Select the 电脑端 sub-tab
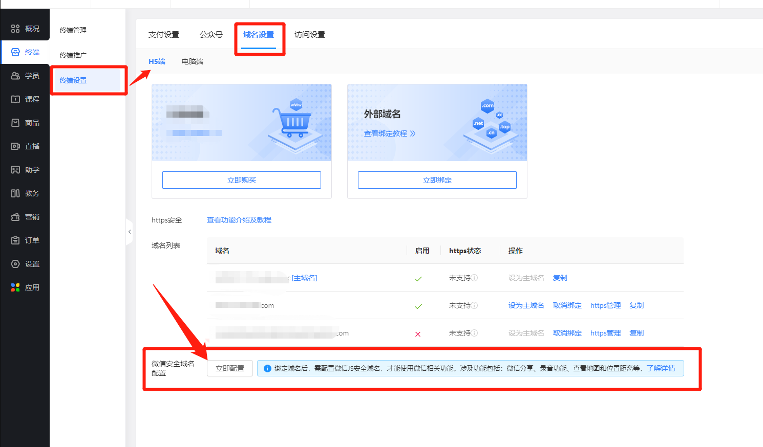This screenshot has width=763, height=447. [x=192, y=61]
